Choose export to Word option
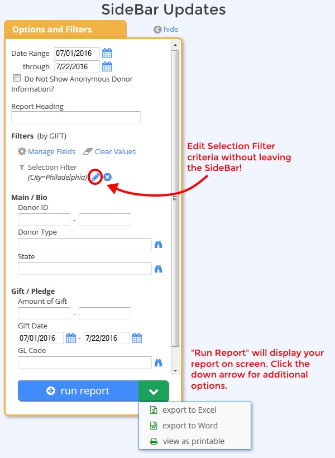 [190, 426]
